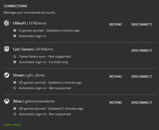Click the Ubisoft | GFNDemo account title
This screenshot has width=159, height=130.
[x=30, y=23]
